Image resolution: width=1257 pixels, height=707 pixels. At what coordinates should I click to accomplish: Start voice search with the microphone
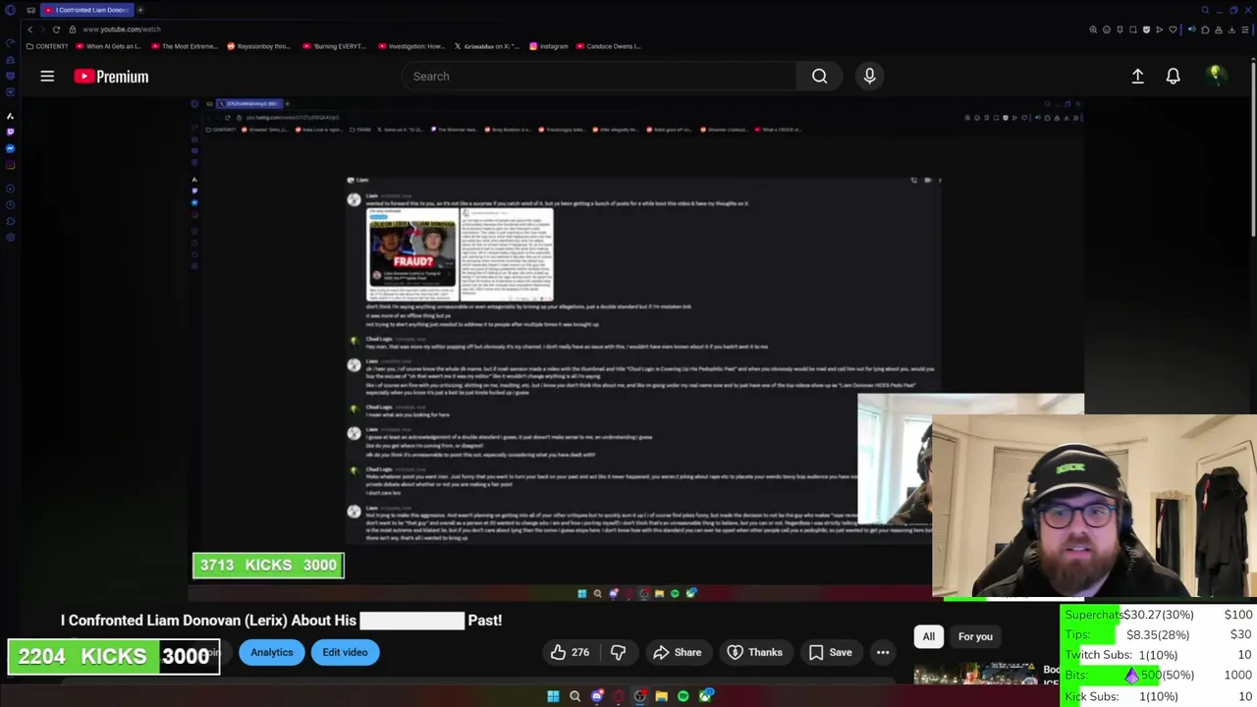coord(869,76)
